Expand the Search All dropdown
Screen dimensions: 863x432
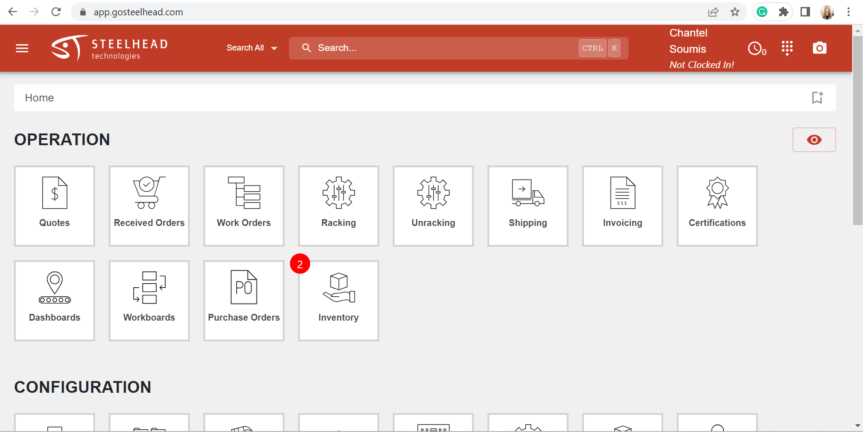point(252,48)
